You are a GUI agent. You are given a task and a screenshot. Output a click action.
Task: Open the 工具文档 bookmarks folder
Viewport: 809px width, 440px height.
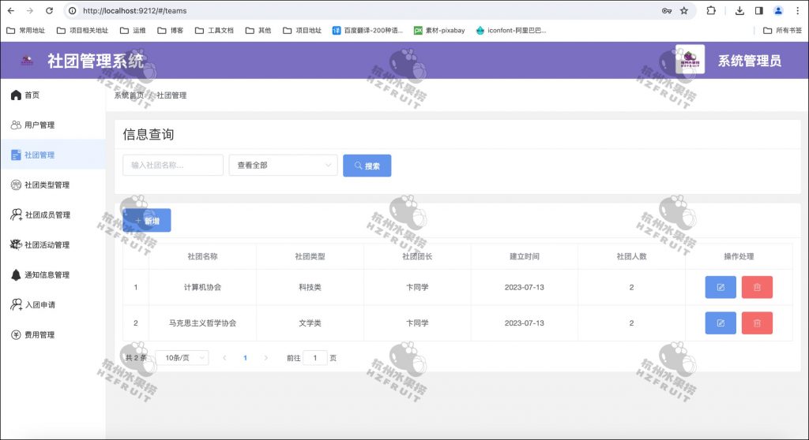pos(214,31)
